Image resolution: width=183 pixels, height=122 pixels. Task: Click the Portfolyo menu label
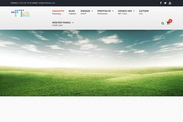click(x=104, y=11)
